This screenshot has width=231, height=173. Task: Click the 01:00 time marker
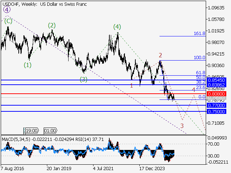click(x=49, y=130)
